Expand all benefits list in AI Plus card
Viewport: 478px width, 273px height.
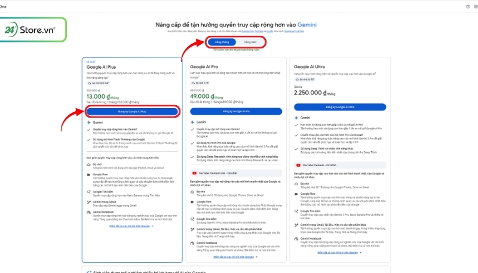click(x=131, y=226)
